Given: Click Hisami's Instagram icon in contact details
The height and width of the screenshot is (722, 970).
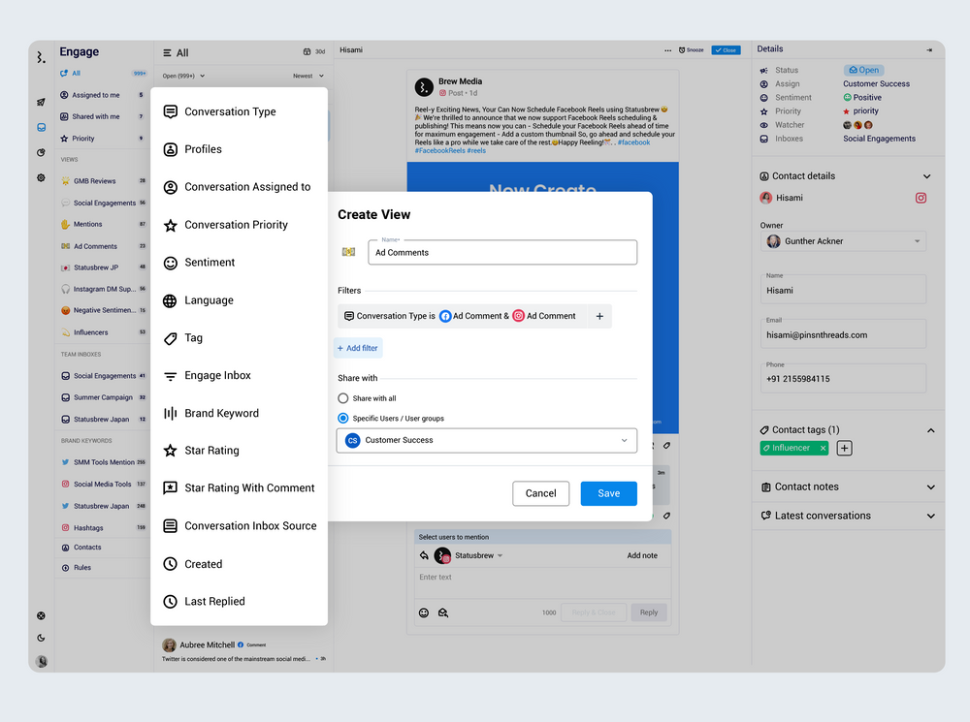Looking at the screenshot, I should coord(921,198).
